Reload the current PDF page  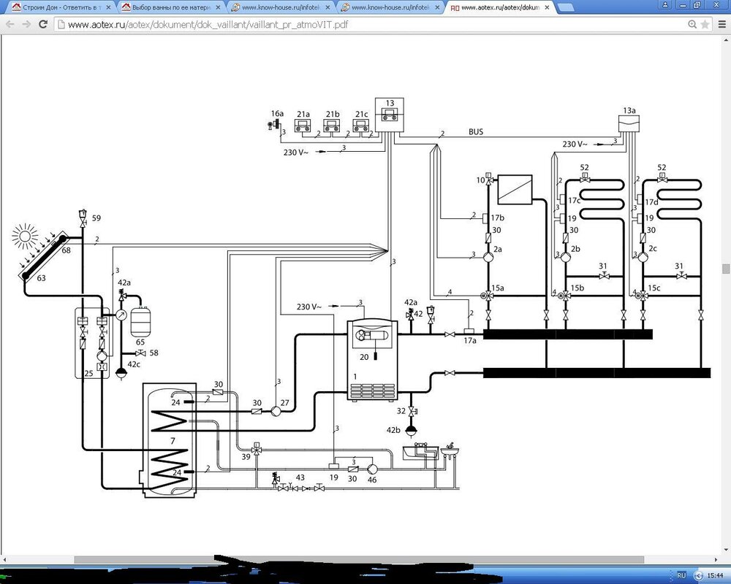[x=43, y=24]
